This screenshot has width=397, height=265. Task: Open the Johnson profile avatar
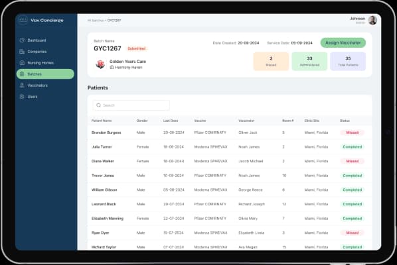tap(372, 21)
